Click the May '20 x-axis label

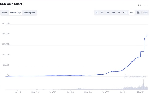[88, 92]
